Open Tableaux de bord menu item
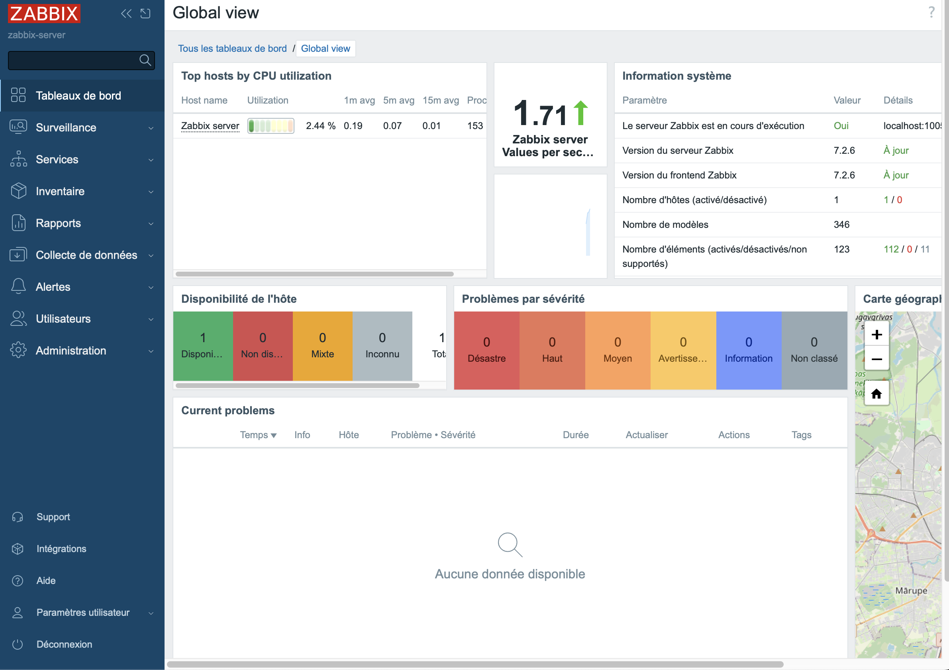949x670 pixels. [78, 96]
